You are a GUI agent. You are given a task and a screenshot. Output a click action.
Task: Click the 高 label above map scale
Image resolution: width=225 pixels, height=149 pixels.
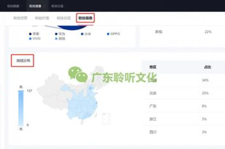tap(21, 87)
